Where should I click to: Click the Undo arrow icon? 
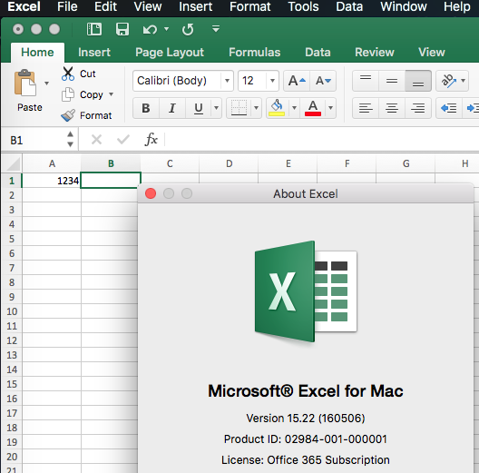coord(150,30)
